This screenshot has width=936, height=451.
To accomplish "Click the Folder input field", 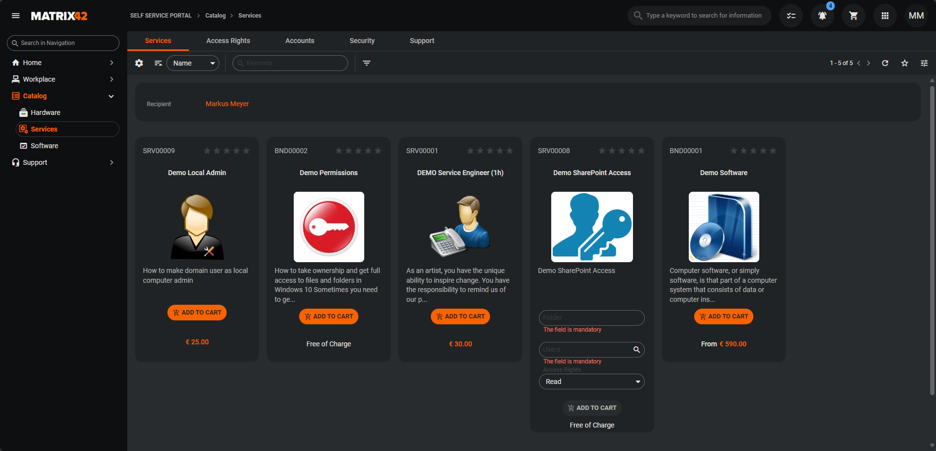I will click(x=591, y=317).
